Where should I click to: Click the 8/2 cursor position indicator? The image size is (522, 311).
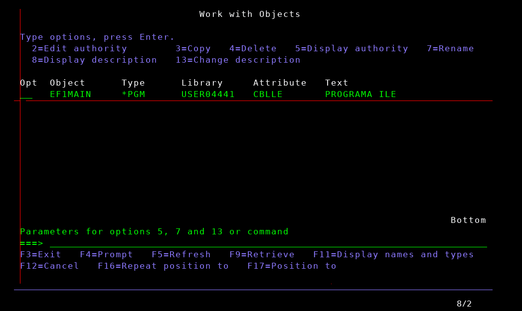click(x=464, y=304)
